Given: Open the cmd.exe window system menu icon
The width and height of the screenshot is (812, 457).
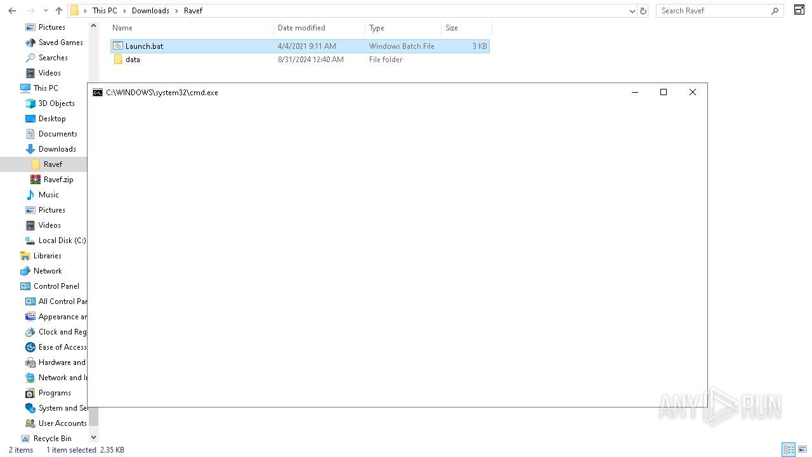Looking at the screenshot, I should [98, 93].
